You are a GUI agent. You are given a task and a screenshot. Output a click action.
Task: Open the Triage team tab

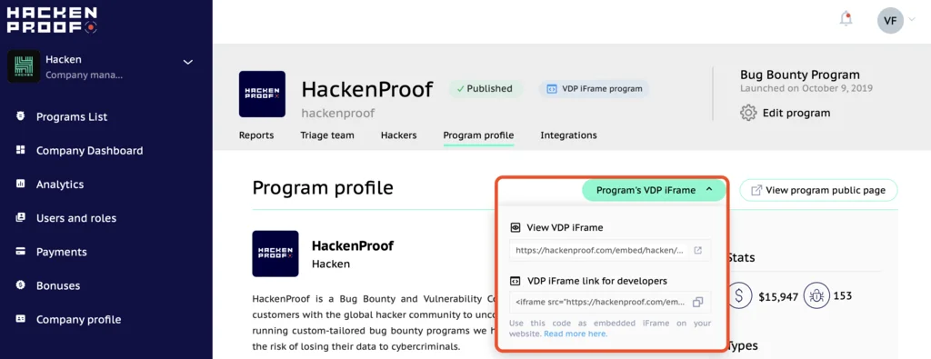327,135
